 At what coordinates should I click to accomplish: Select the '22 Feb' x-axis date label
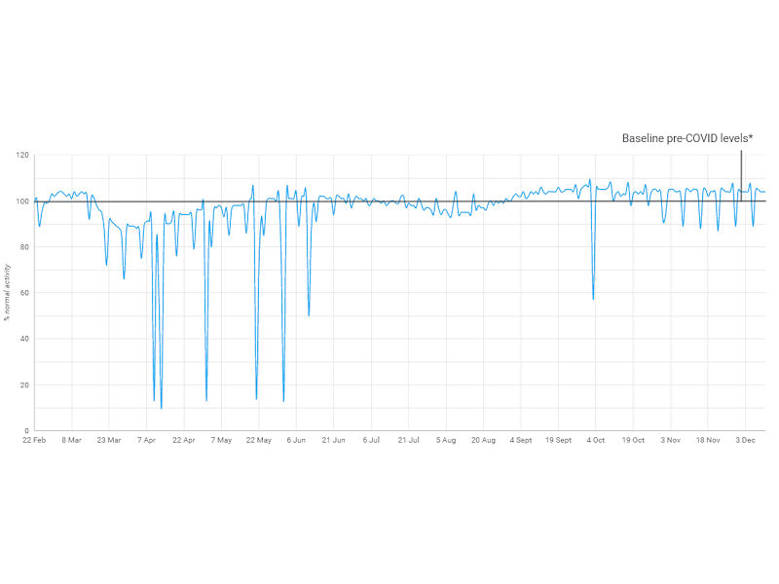[34, 440]
